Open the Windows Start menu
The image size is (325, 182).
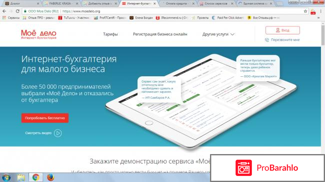click(x=6, y=178)
